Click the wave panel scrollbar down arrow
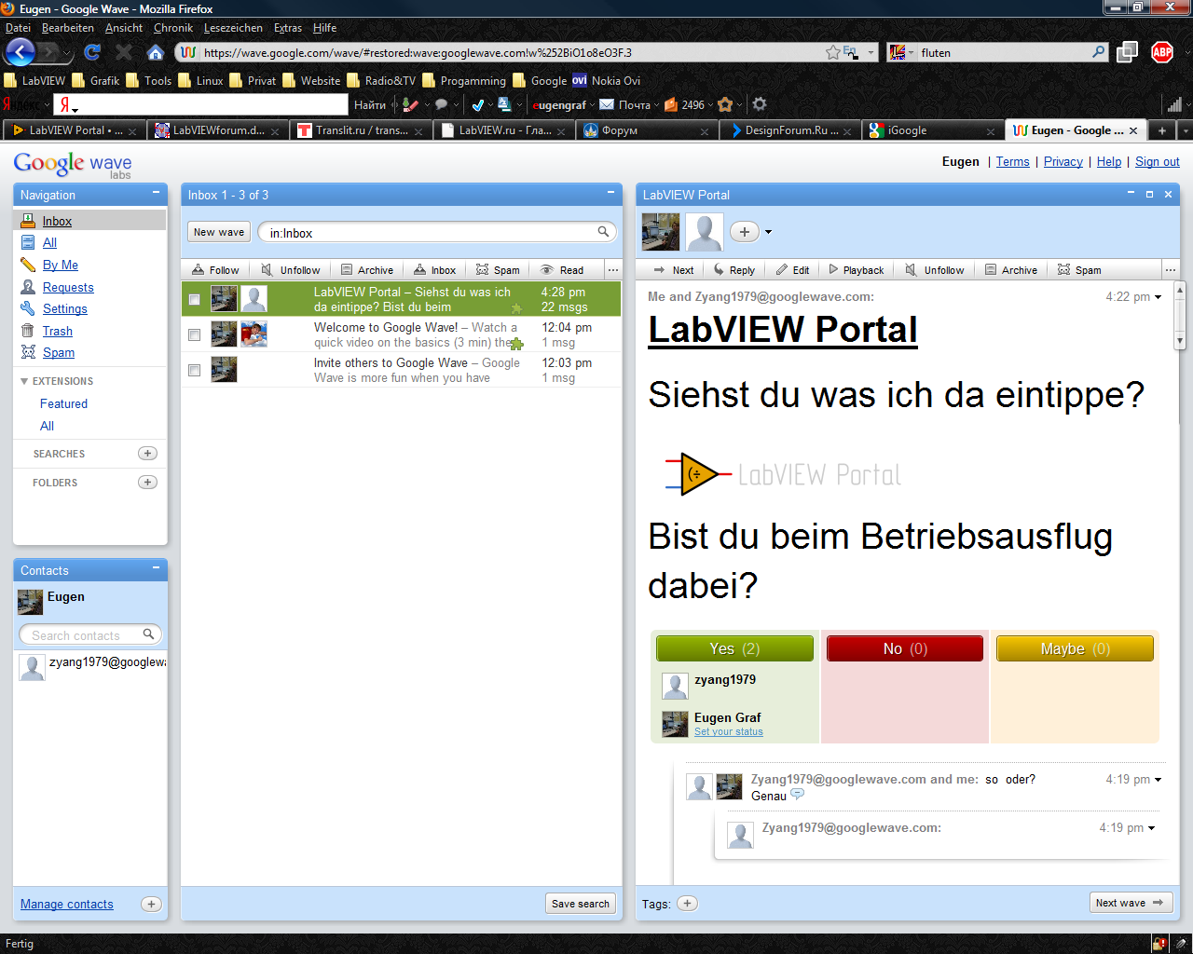The height and width of the screenshot is (954, 1193). pyautogui.click(x=1180, y=341)
